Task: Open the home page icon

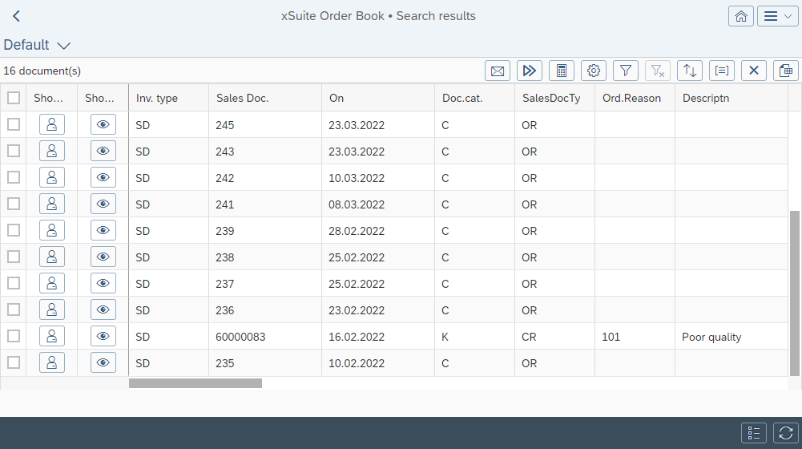Action: click(740, 16)
